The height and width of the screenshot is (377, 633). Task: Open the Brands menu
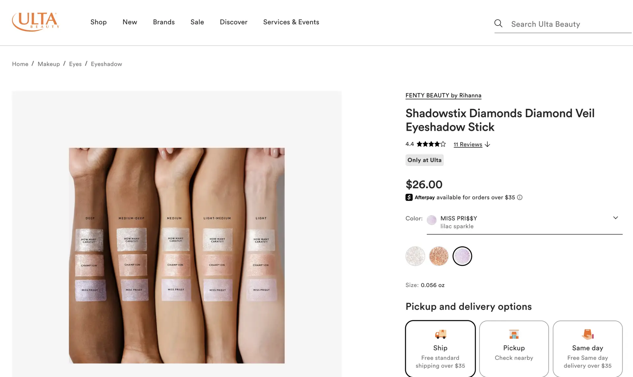click(x=164, y=22)
